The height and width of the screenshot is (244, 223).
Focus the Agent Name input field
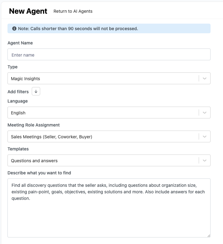tap(109, 55)
